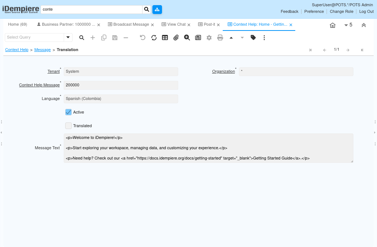377x247 pixels.
Task: Click the Find Record magnifier icon
Action: click(x=82, y=38)
